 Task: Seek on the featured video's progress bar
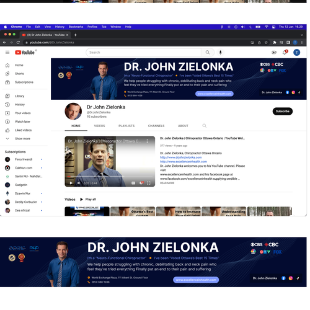(110, 176)
